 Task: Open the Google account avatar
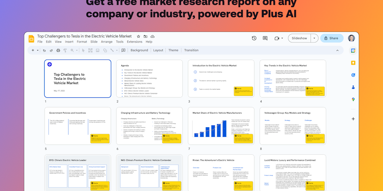point(352,38)
